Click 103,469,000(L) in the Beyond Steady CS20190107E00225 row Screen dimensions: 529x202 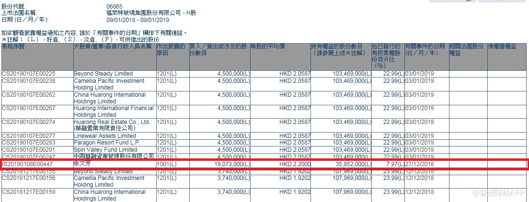(x=352, y=74)
